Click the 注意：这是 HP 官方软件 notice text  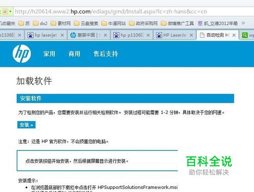[63, 141]
